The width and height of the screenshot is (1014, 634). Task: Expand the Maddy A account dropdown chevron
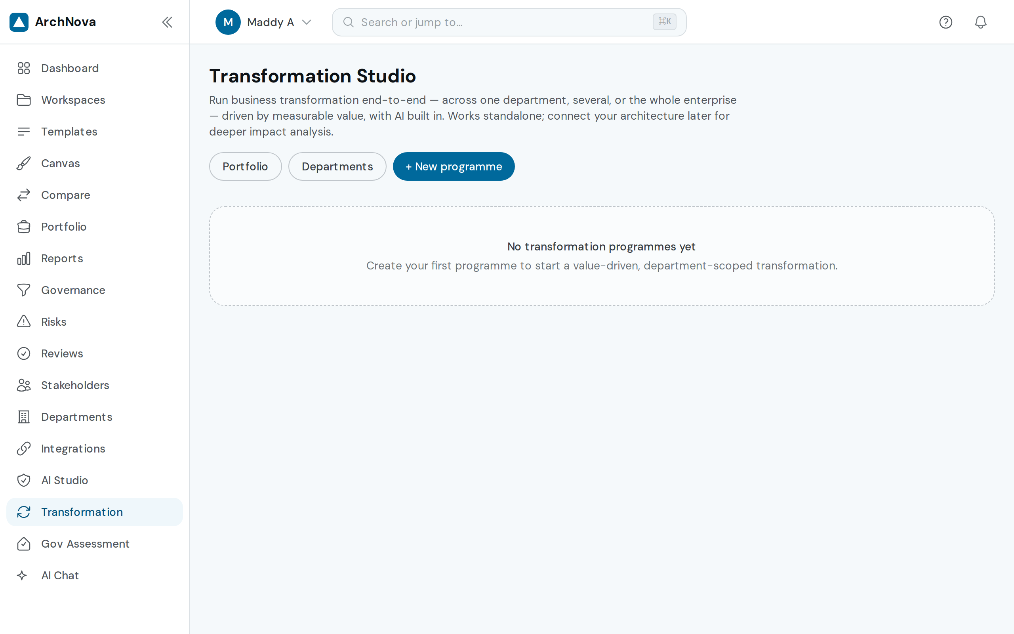[307, 22]
